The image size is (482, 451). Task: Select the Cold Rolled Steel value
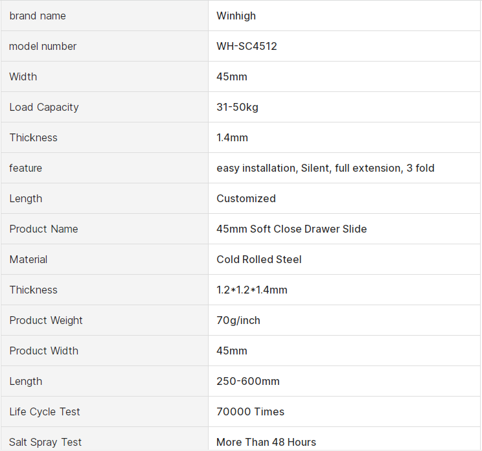point(259,259)
